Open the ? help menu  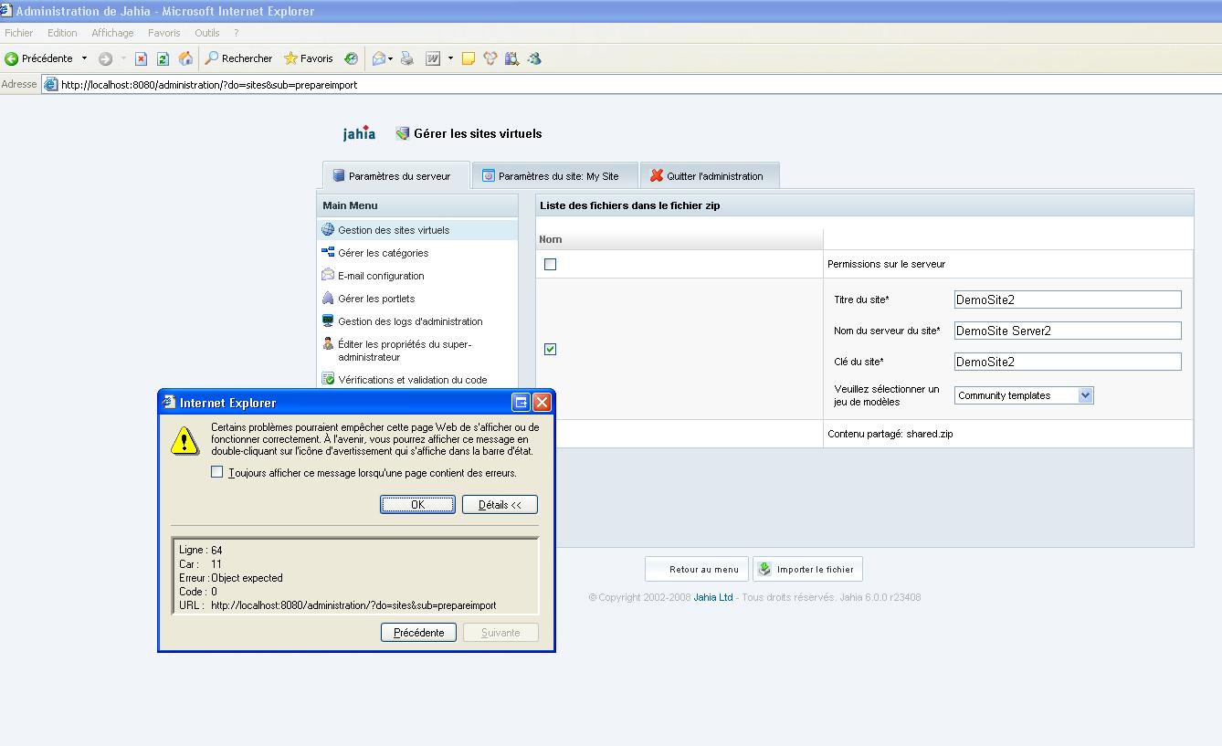pos(237,33)
